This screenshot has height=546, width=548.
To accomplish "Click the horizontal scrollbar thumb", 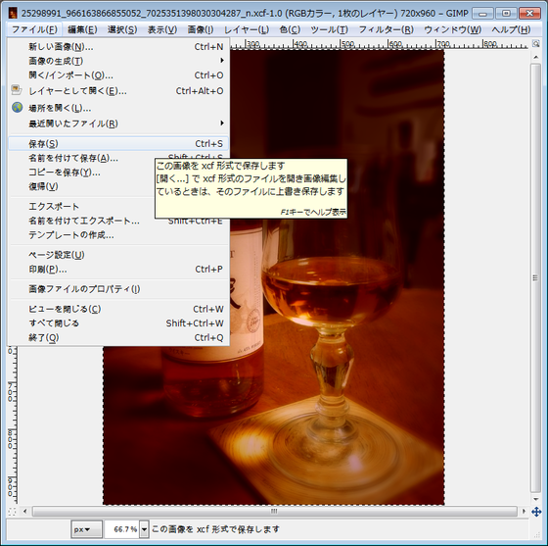I will pyautogui.click(x=274, y=512).
